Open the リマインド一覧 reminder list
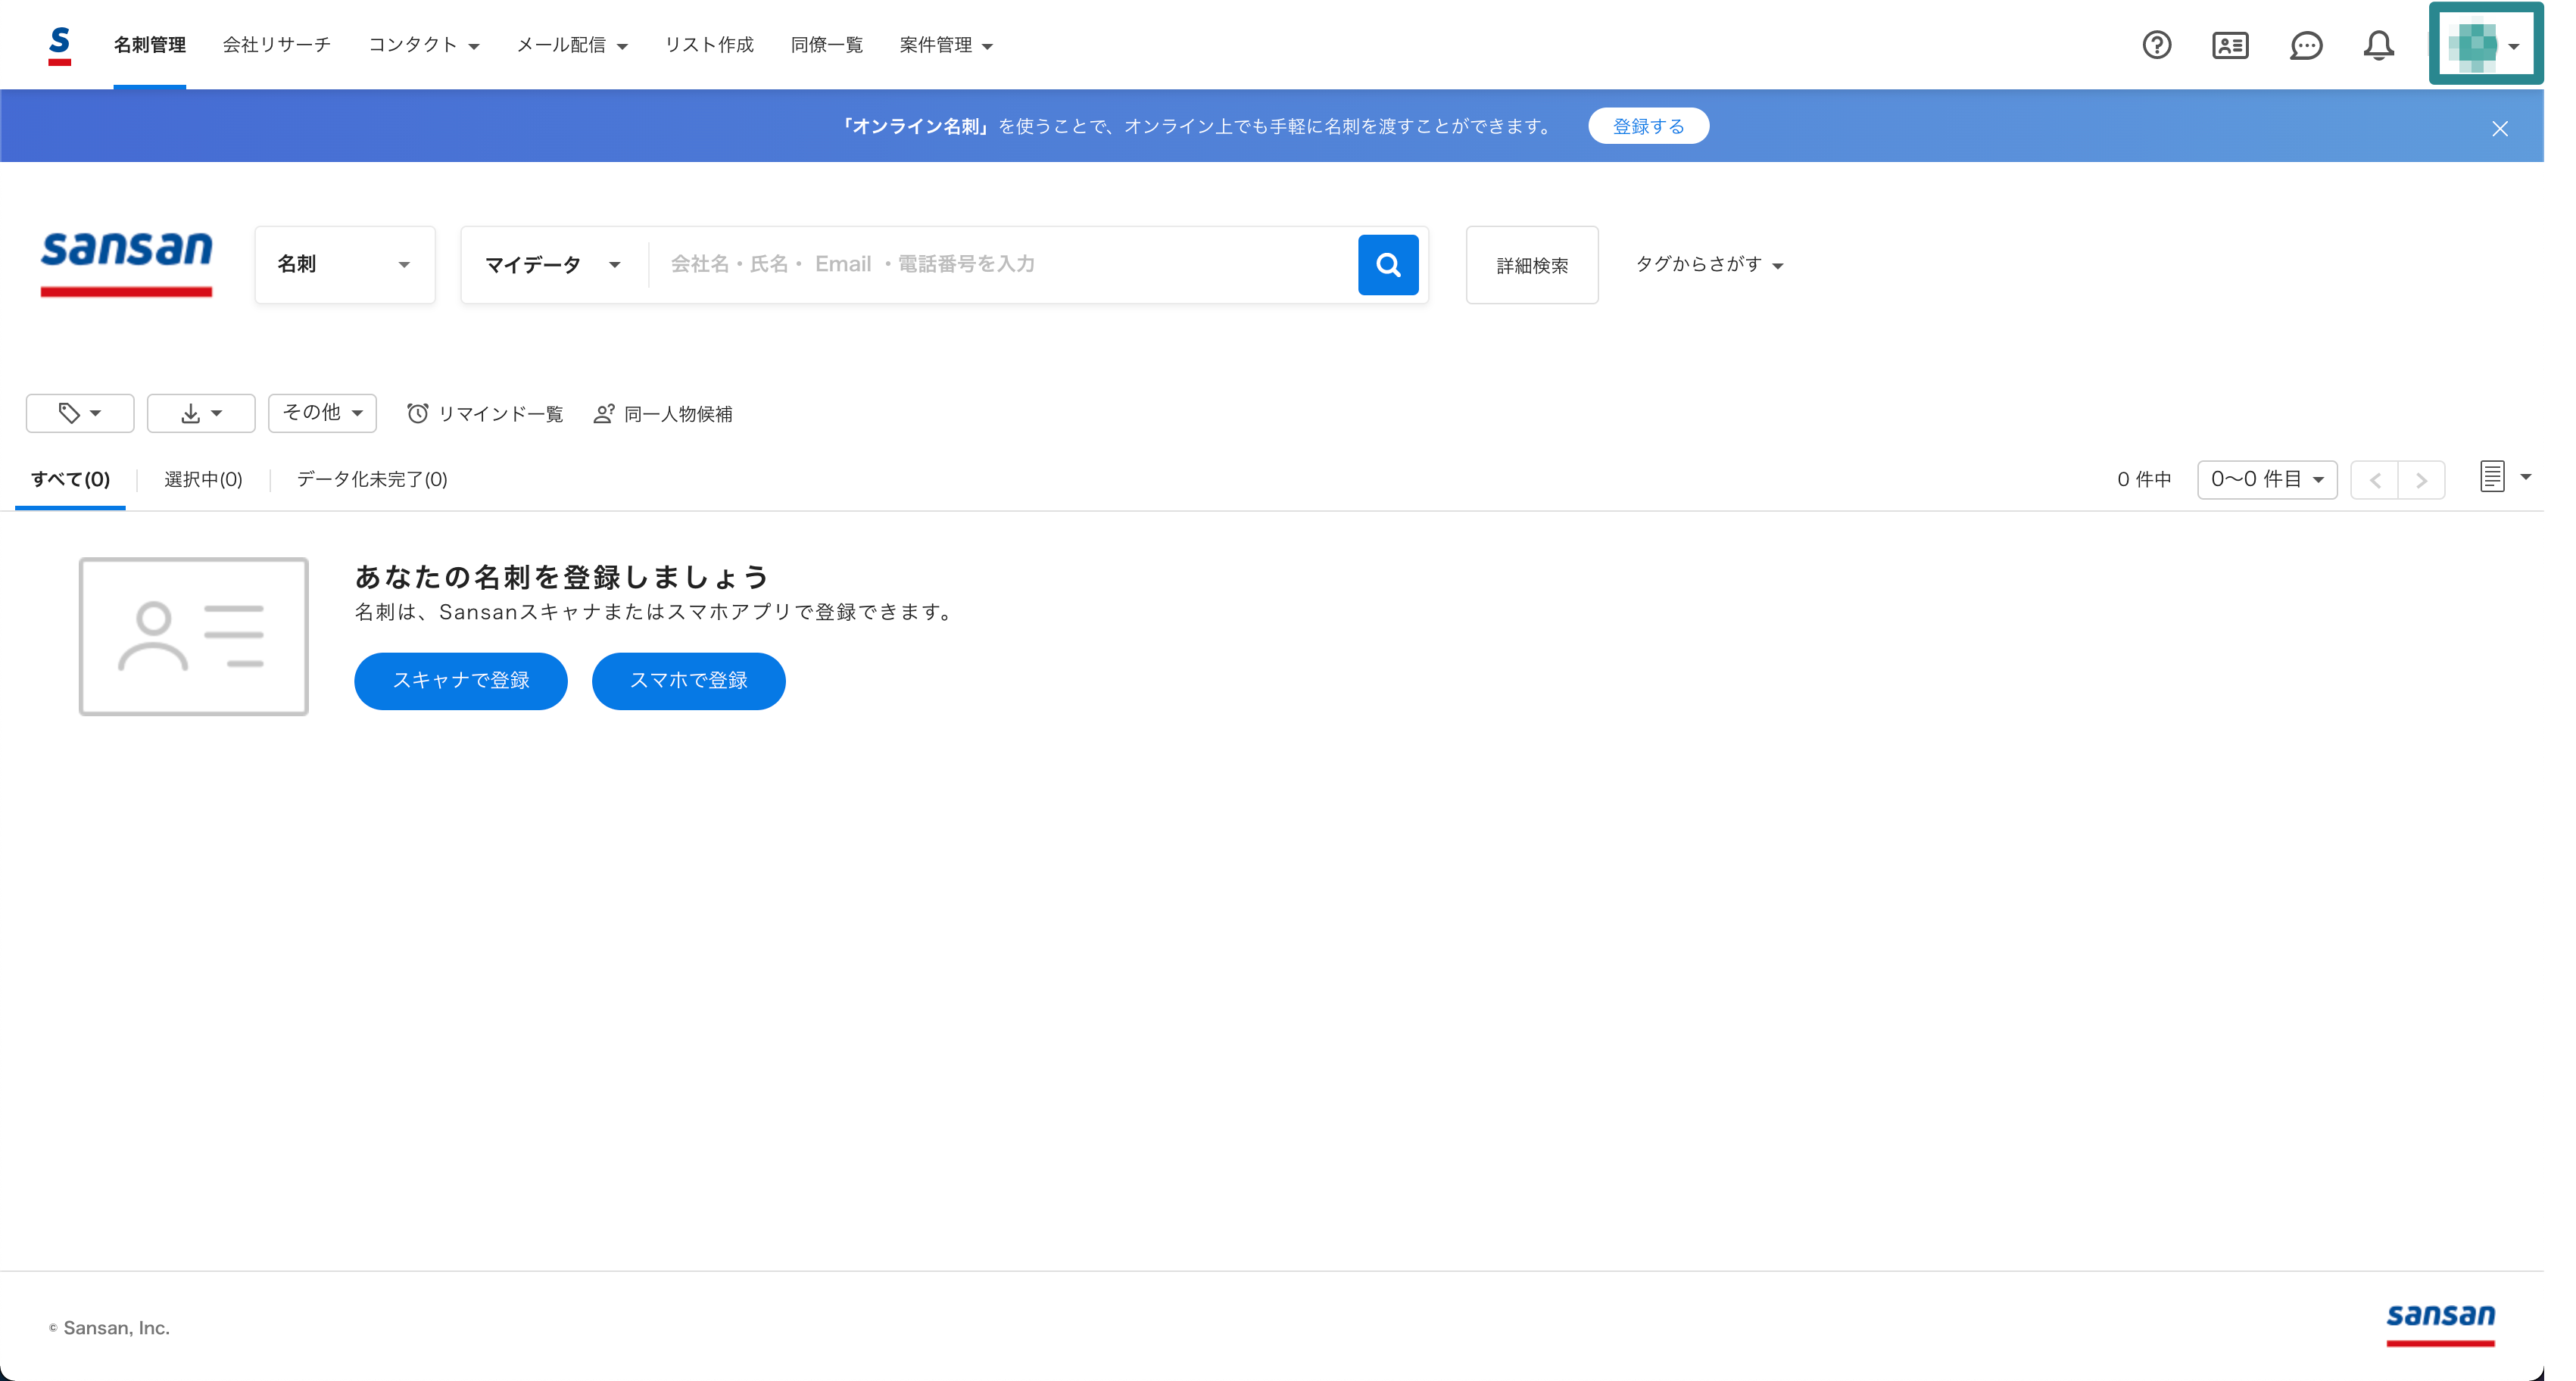This screenshot has height=1381, width=2576. (x=485, y=413)
